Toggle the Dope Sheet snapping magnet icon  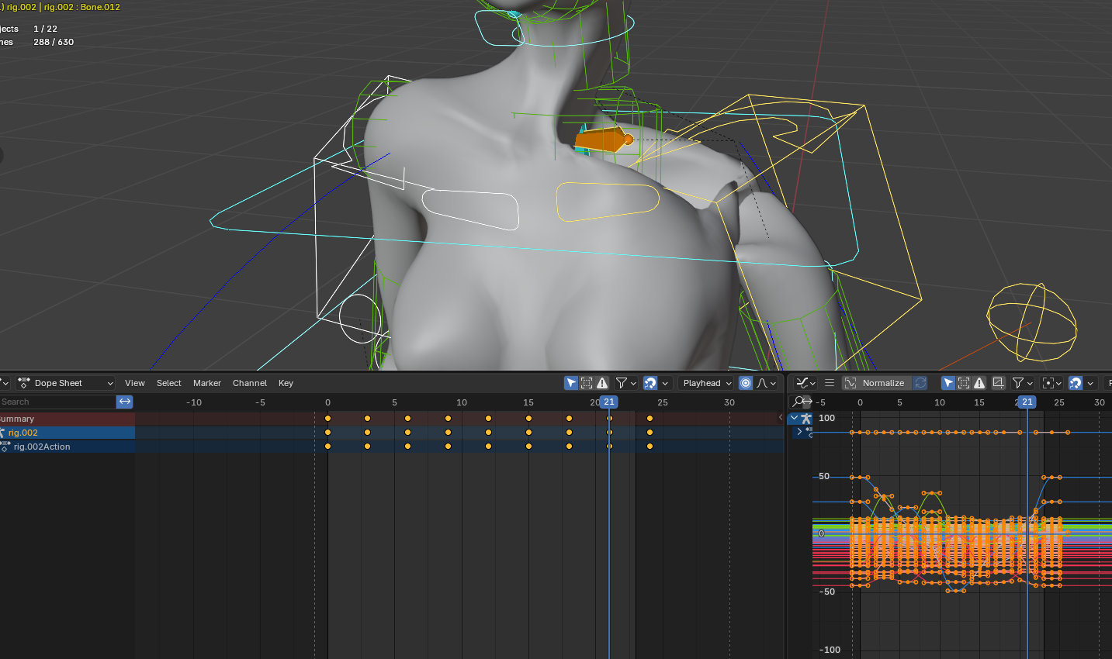[650, 383]
